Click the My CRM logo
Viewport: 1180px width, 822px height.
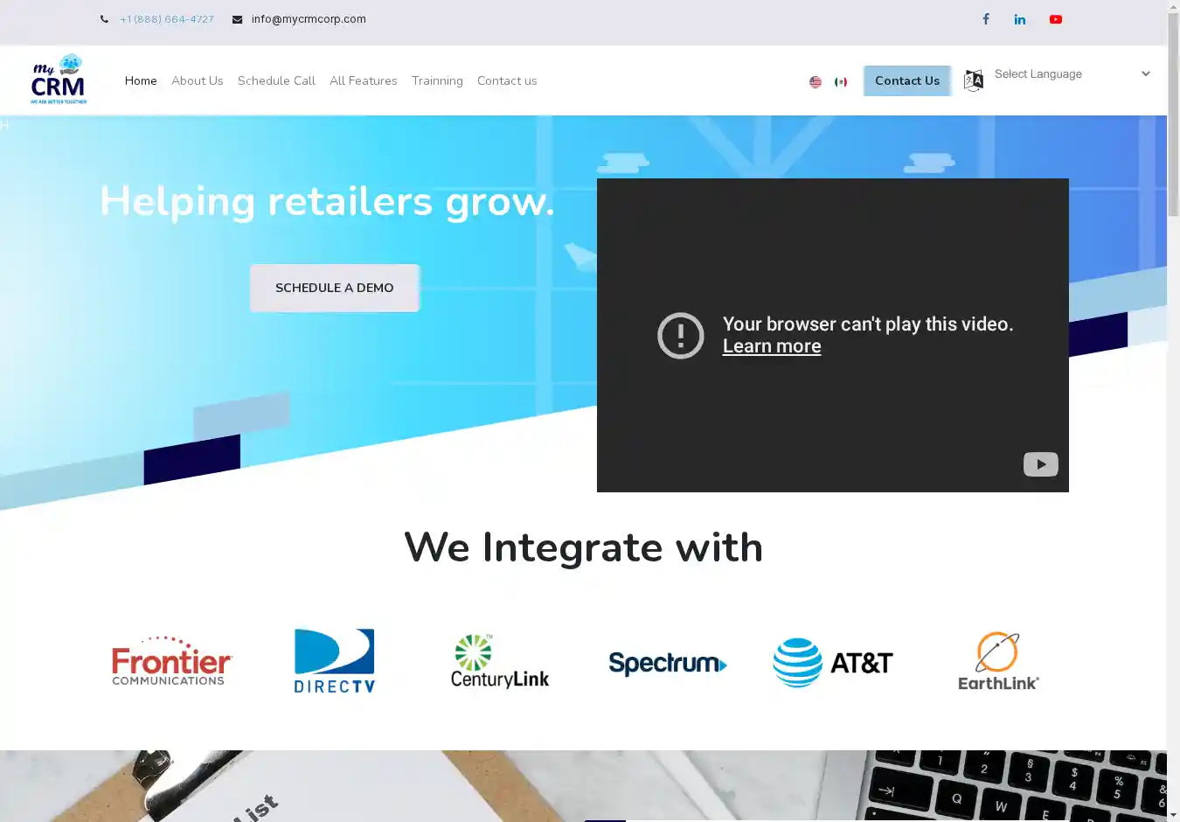coord(59,80)
